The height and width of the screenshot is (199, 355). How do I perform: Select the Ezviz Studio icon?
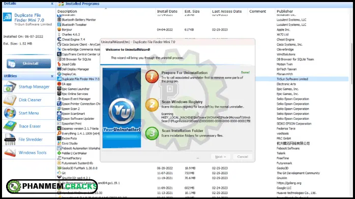pyautogui.click(x=59, y=144)
